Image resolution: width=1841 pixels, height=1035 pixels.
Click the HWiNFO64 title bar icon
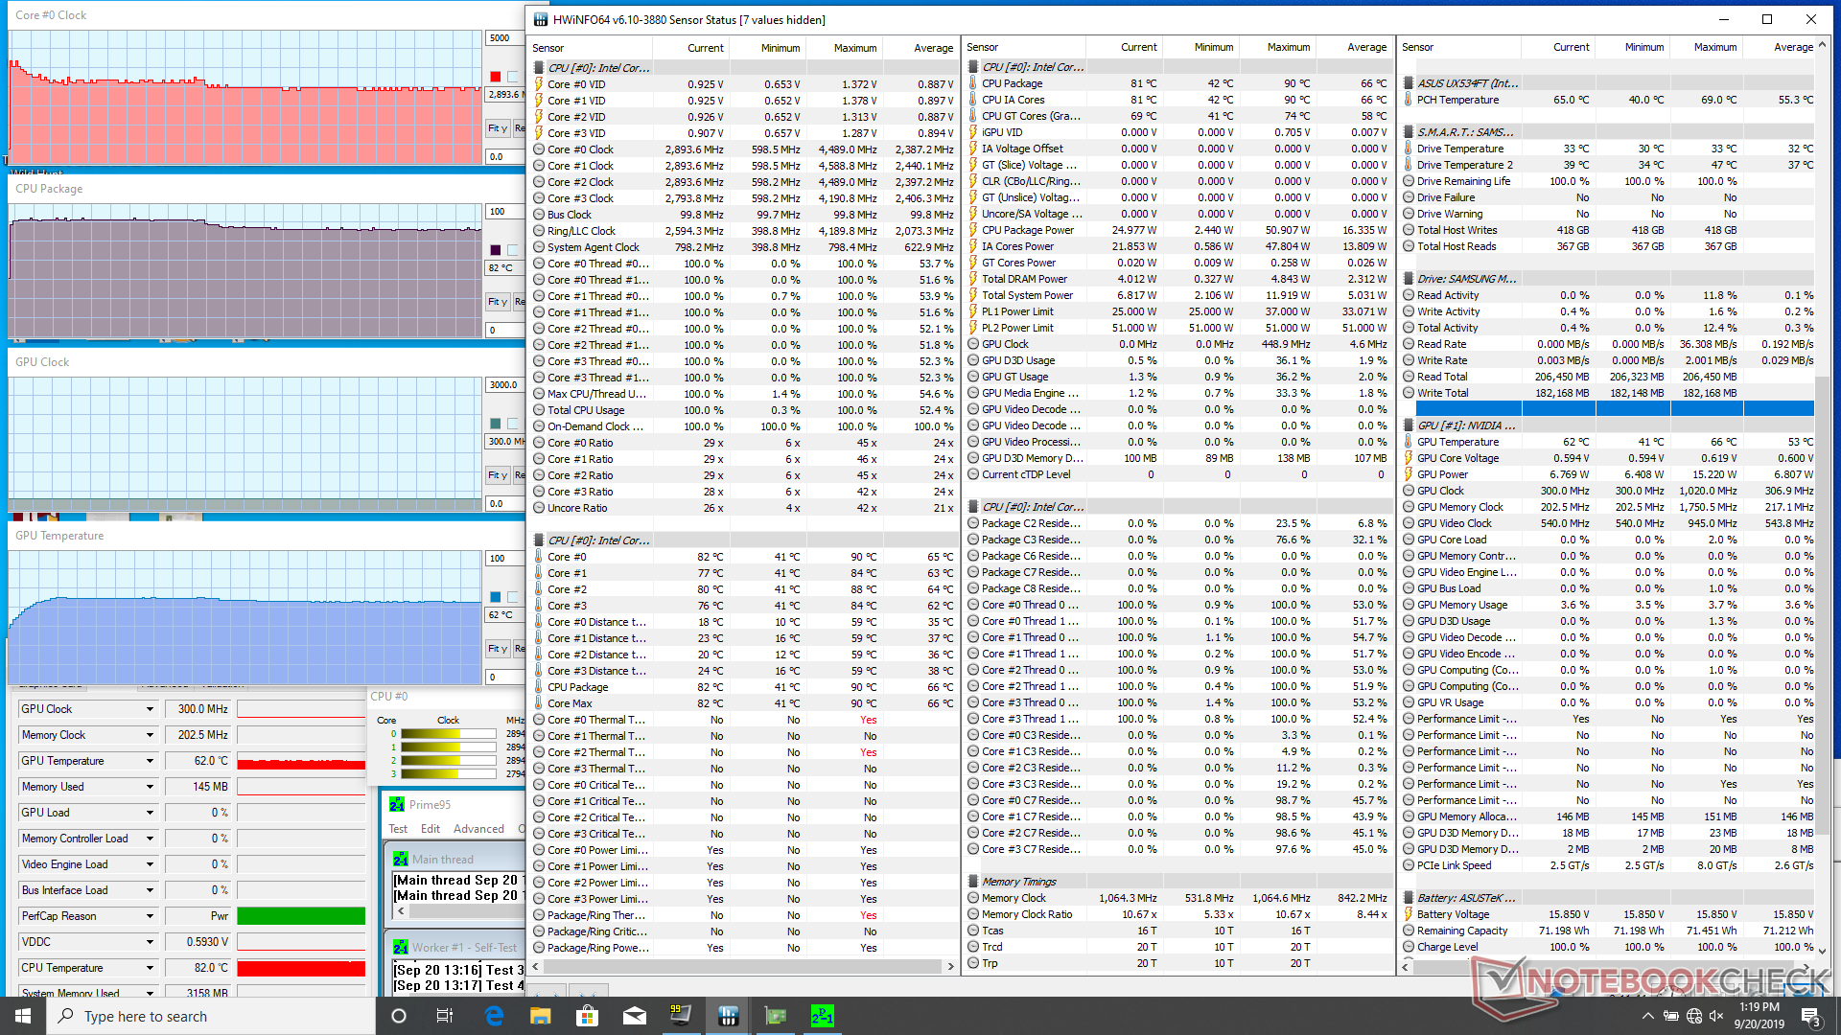[541, 19]
